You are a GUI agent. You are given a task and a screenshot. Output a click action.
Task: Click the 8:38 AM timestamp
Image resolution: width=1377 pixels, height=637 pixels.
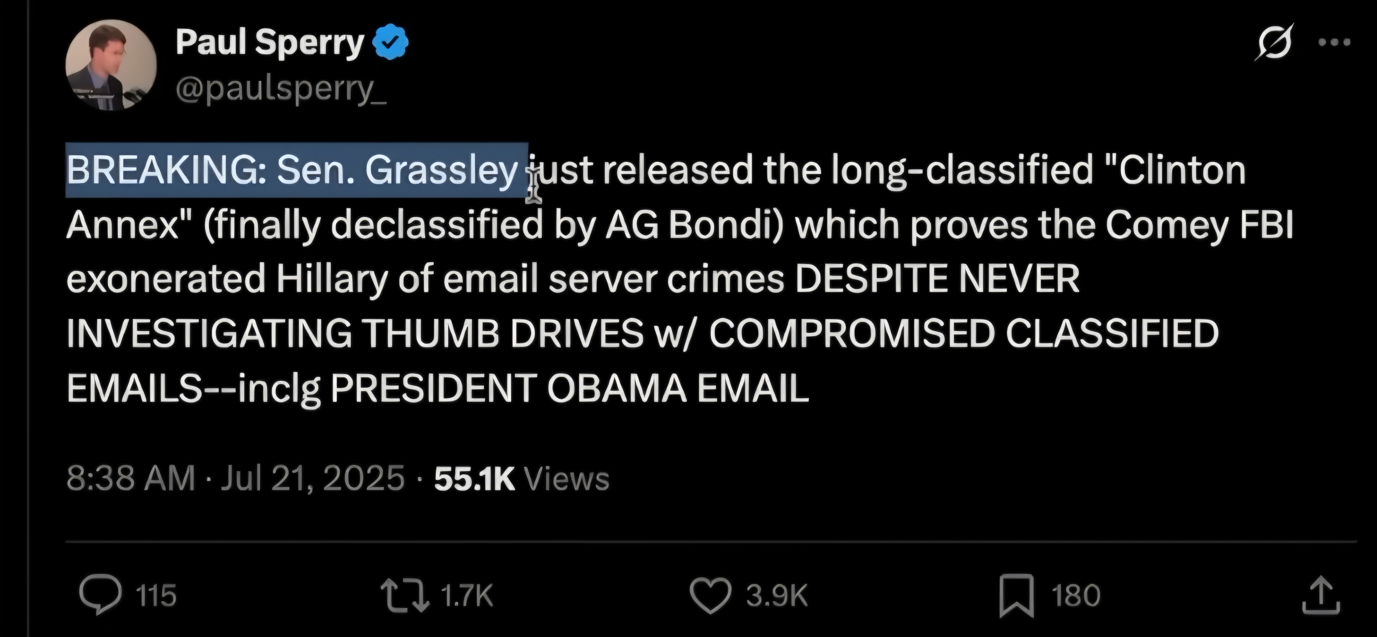(x=131, y=478)
